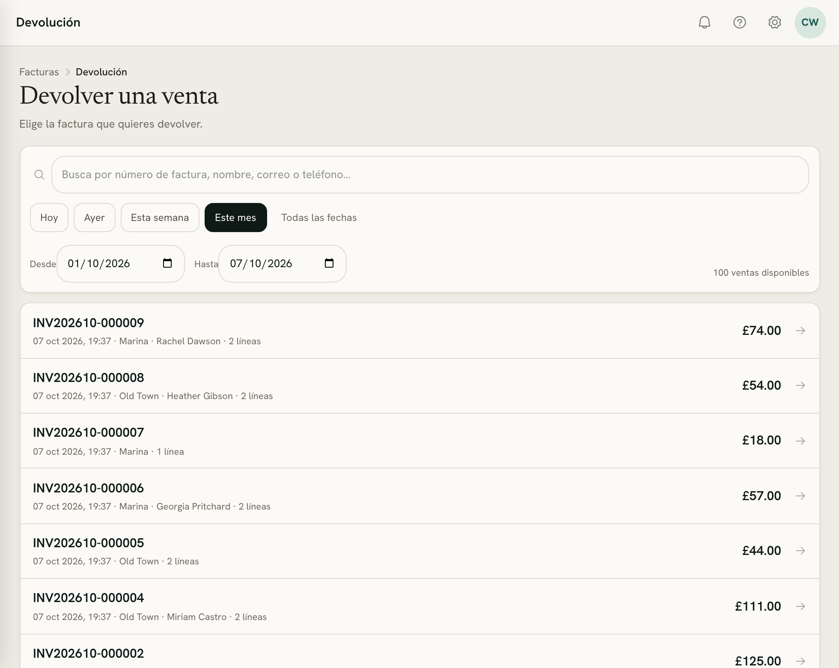Click the Desde date field 01/10/2026
The height and width of the screenshot is (668, 839).
pos(121,264)
